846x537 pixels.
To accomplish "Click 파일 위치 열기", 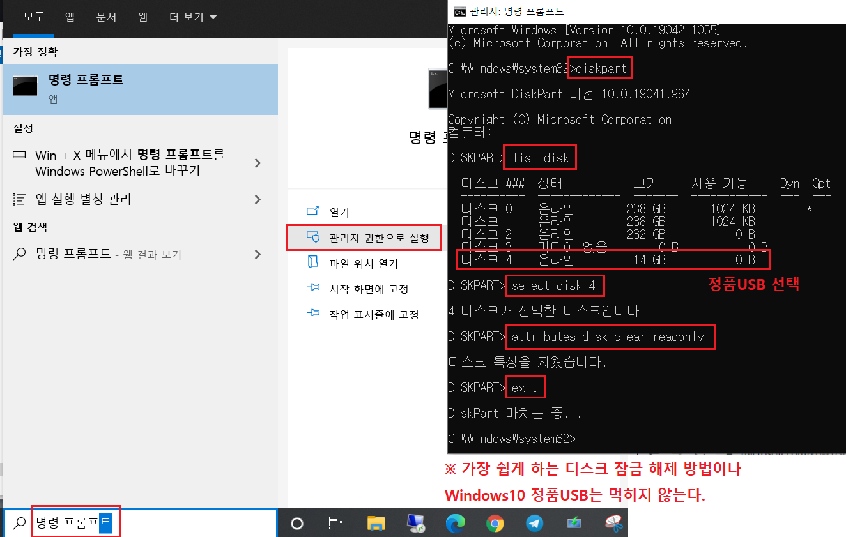I will click(x=363, y=263).
